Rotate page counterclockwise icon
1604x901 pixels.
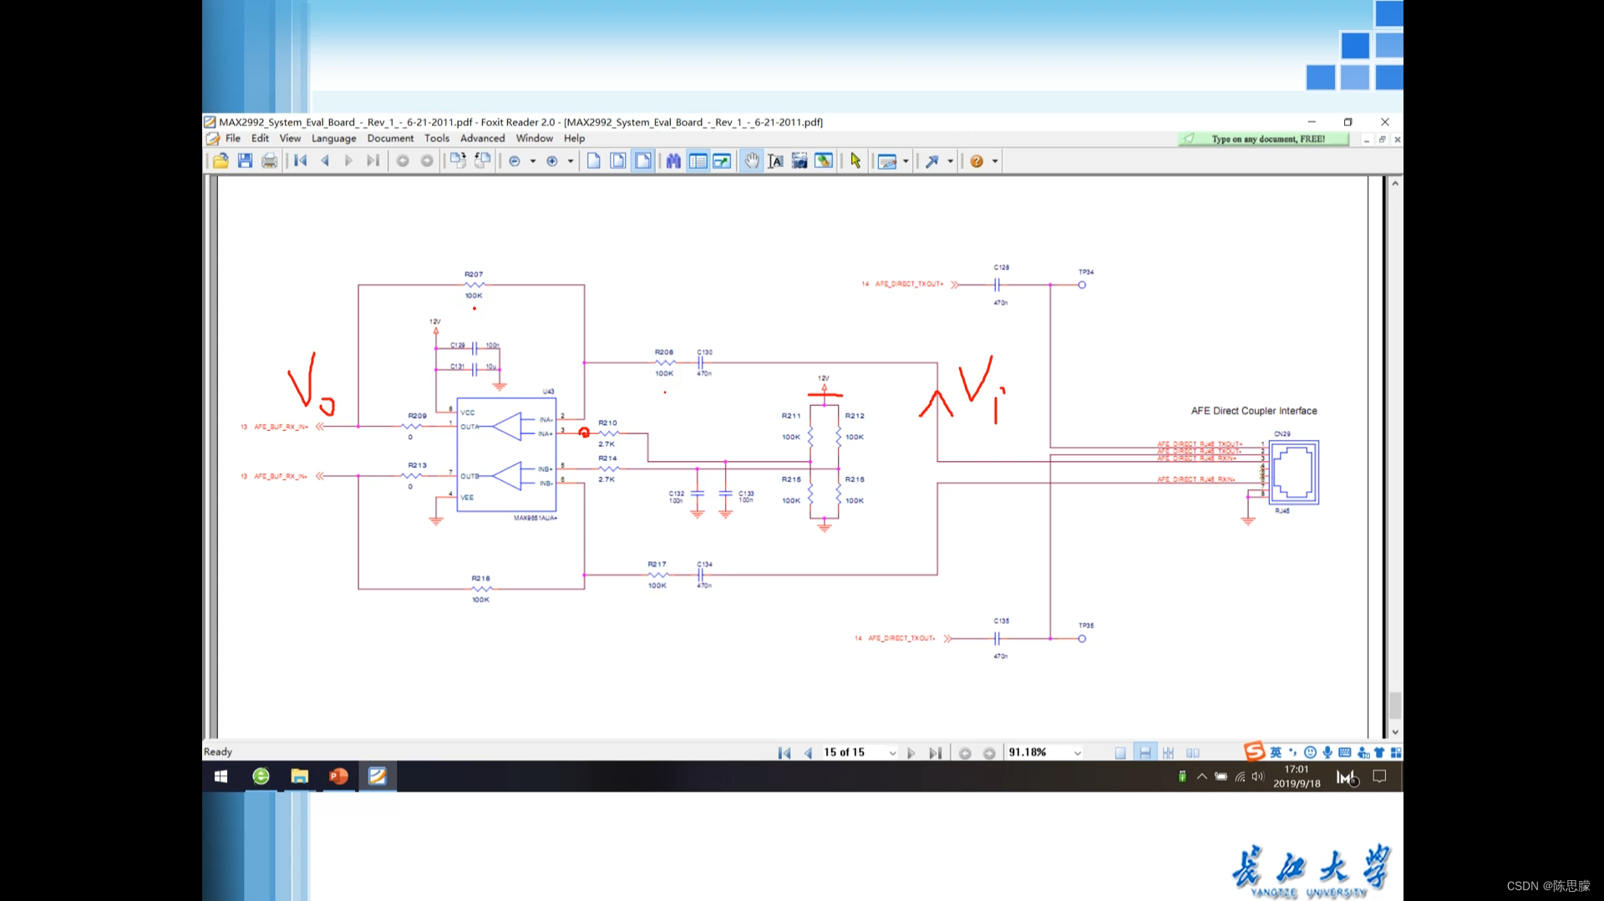(458, 161)
